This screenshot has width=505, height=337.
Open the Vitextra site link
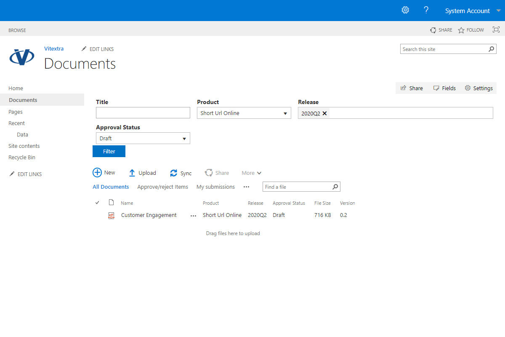[x=54, y=49]
